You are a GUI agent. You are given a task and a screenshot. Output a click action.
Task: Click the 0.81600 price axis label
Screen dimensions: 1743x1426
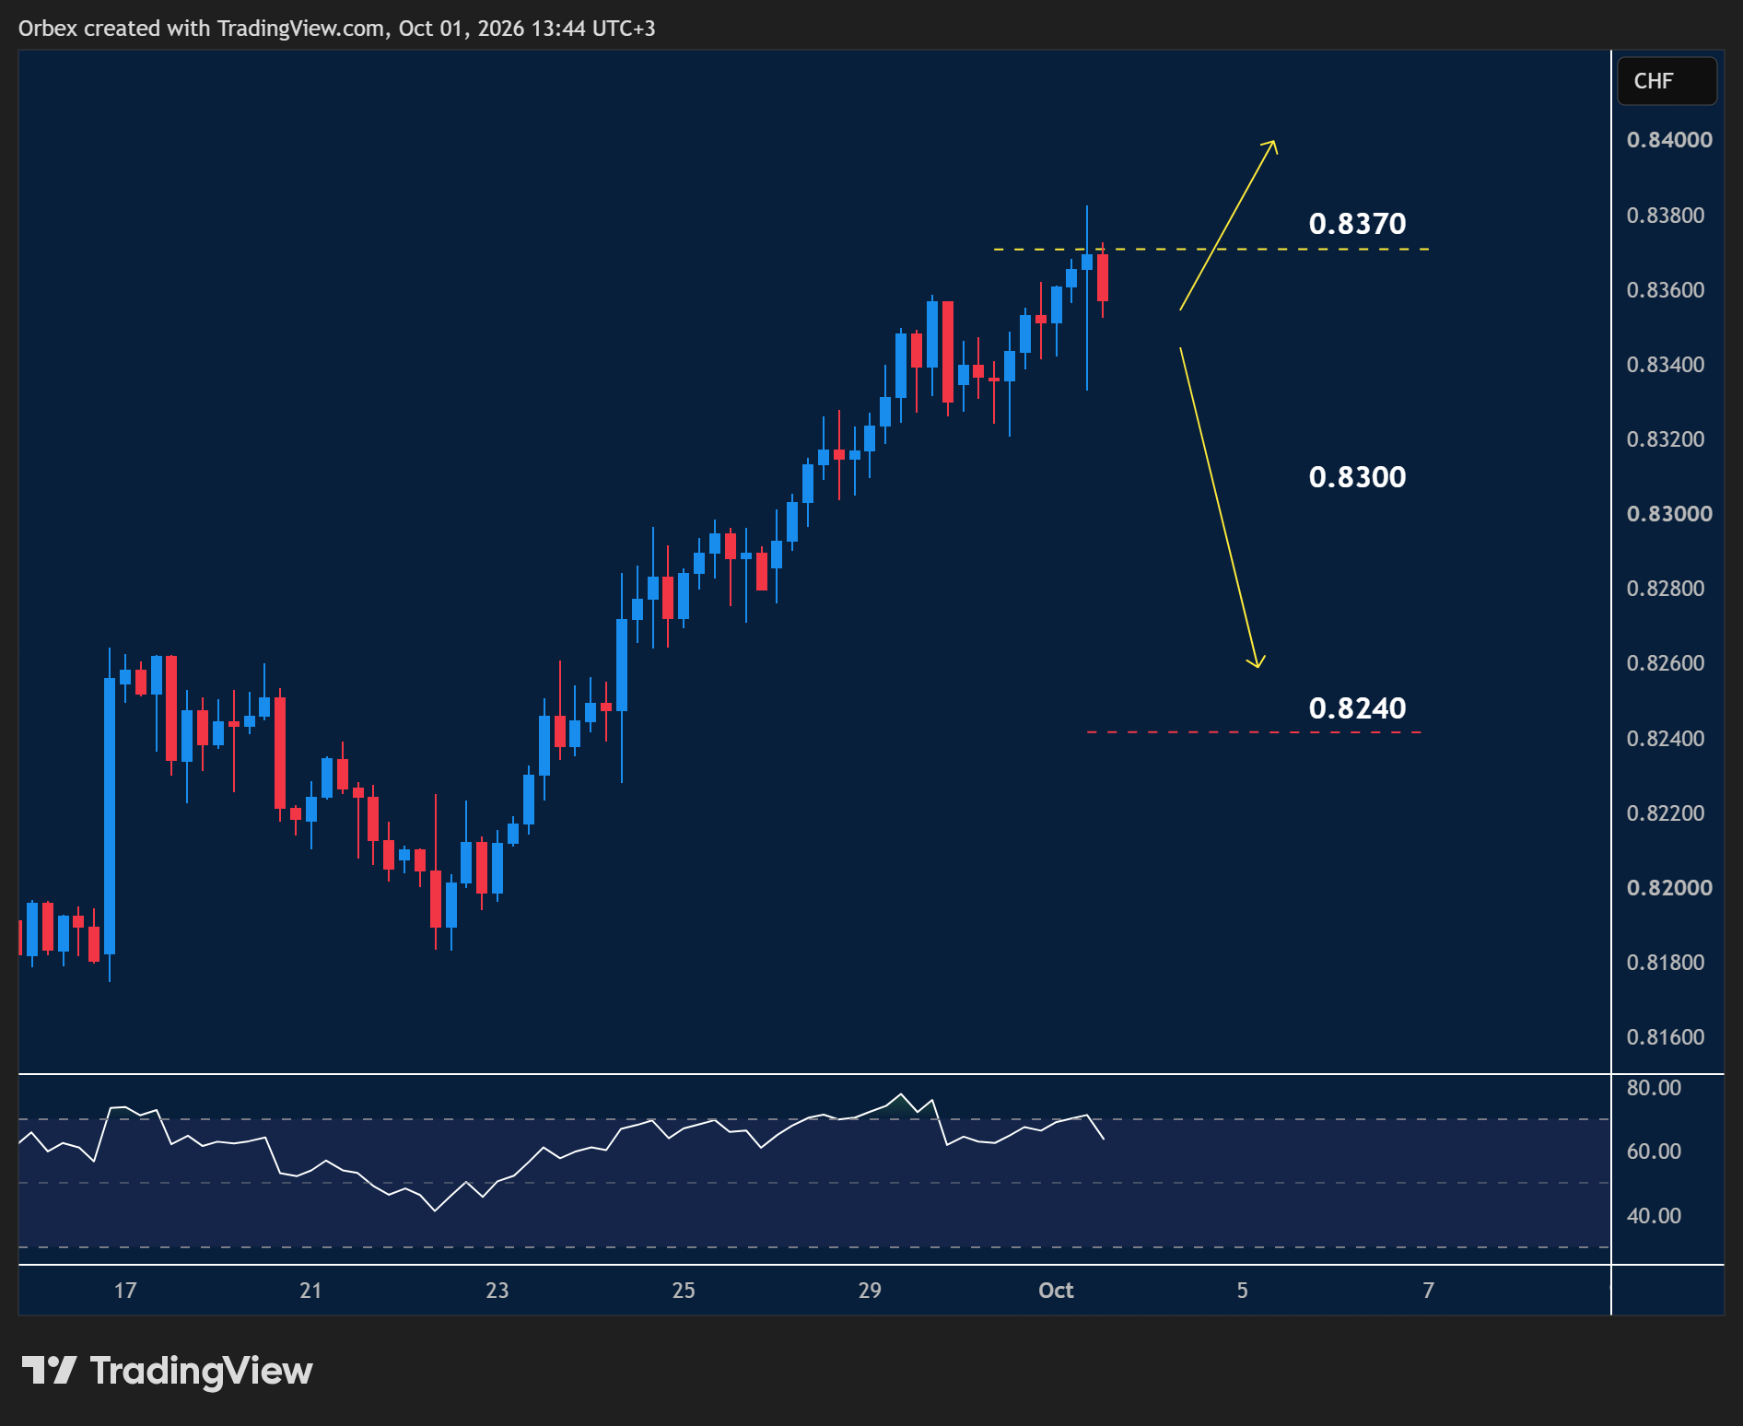coord(1666,1037)
